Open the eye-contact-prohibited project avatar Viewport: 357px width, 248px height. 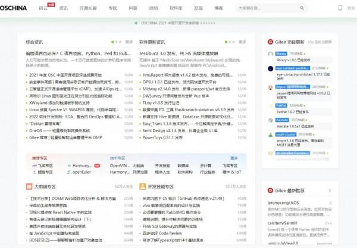(x=271, y=68)
